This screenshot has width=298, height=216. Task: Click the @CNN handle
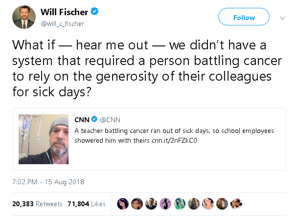pos(110,120)
